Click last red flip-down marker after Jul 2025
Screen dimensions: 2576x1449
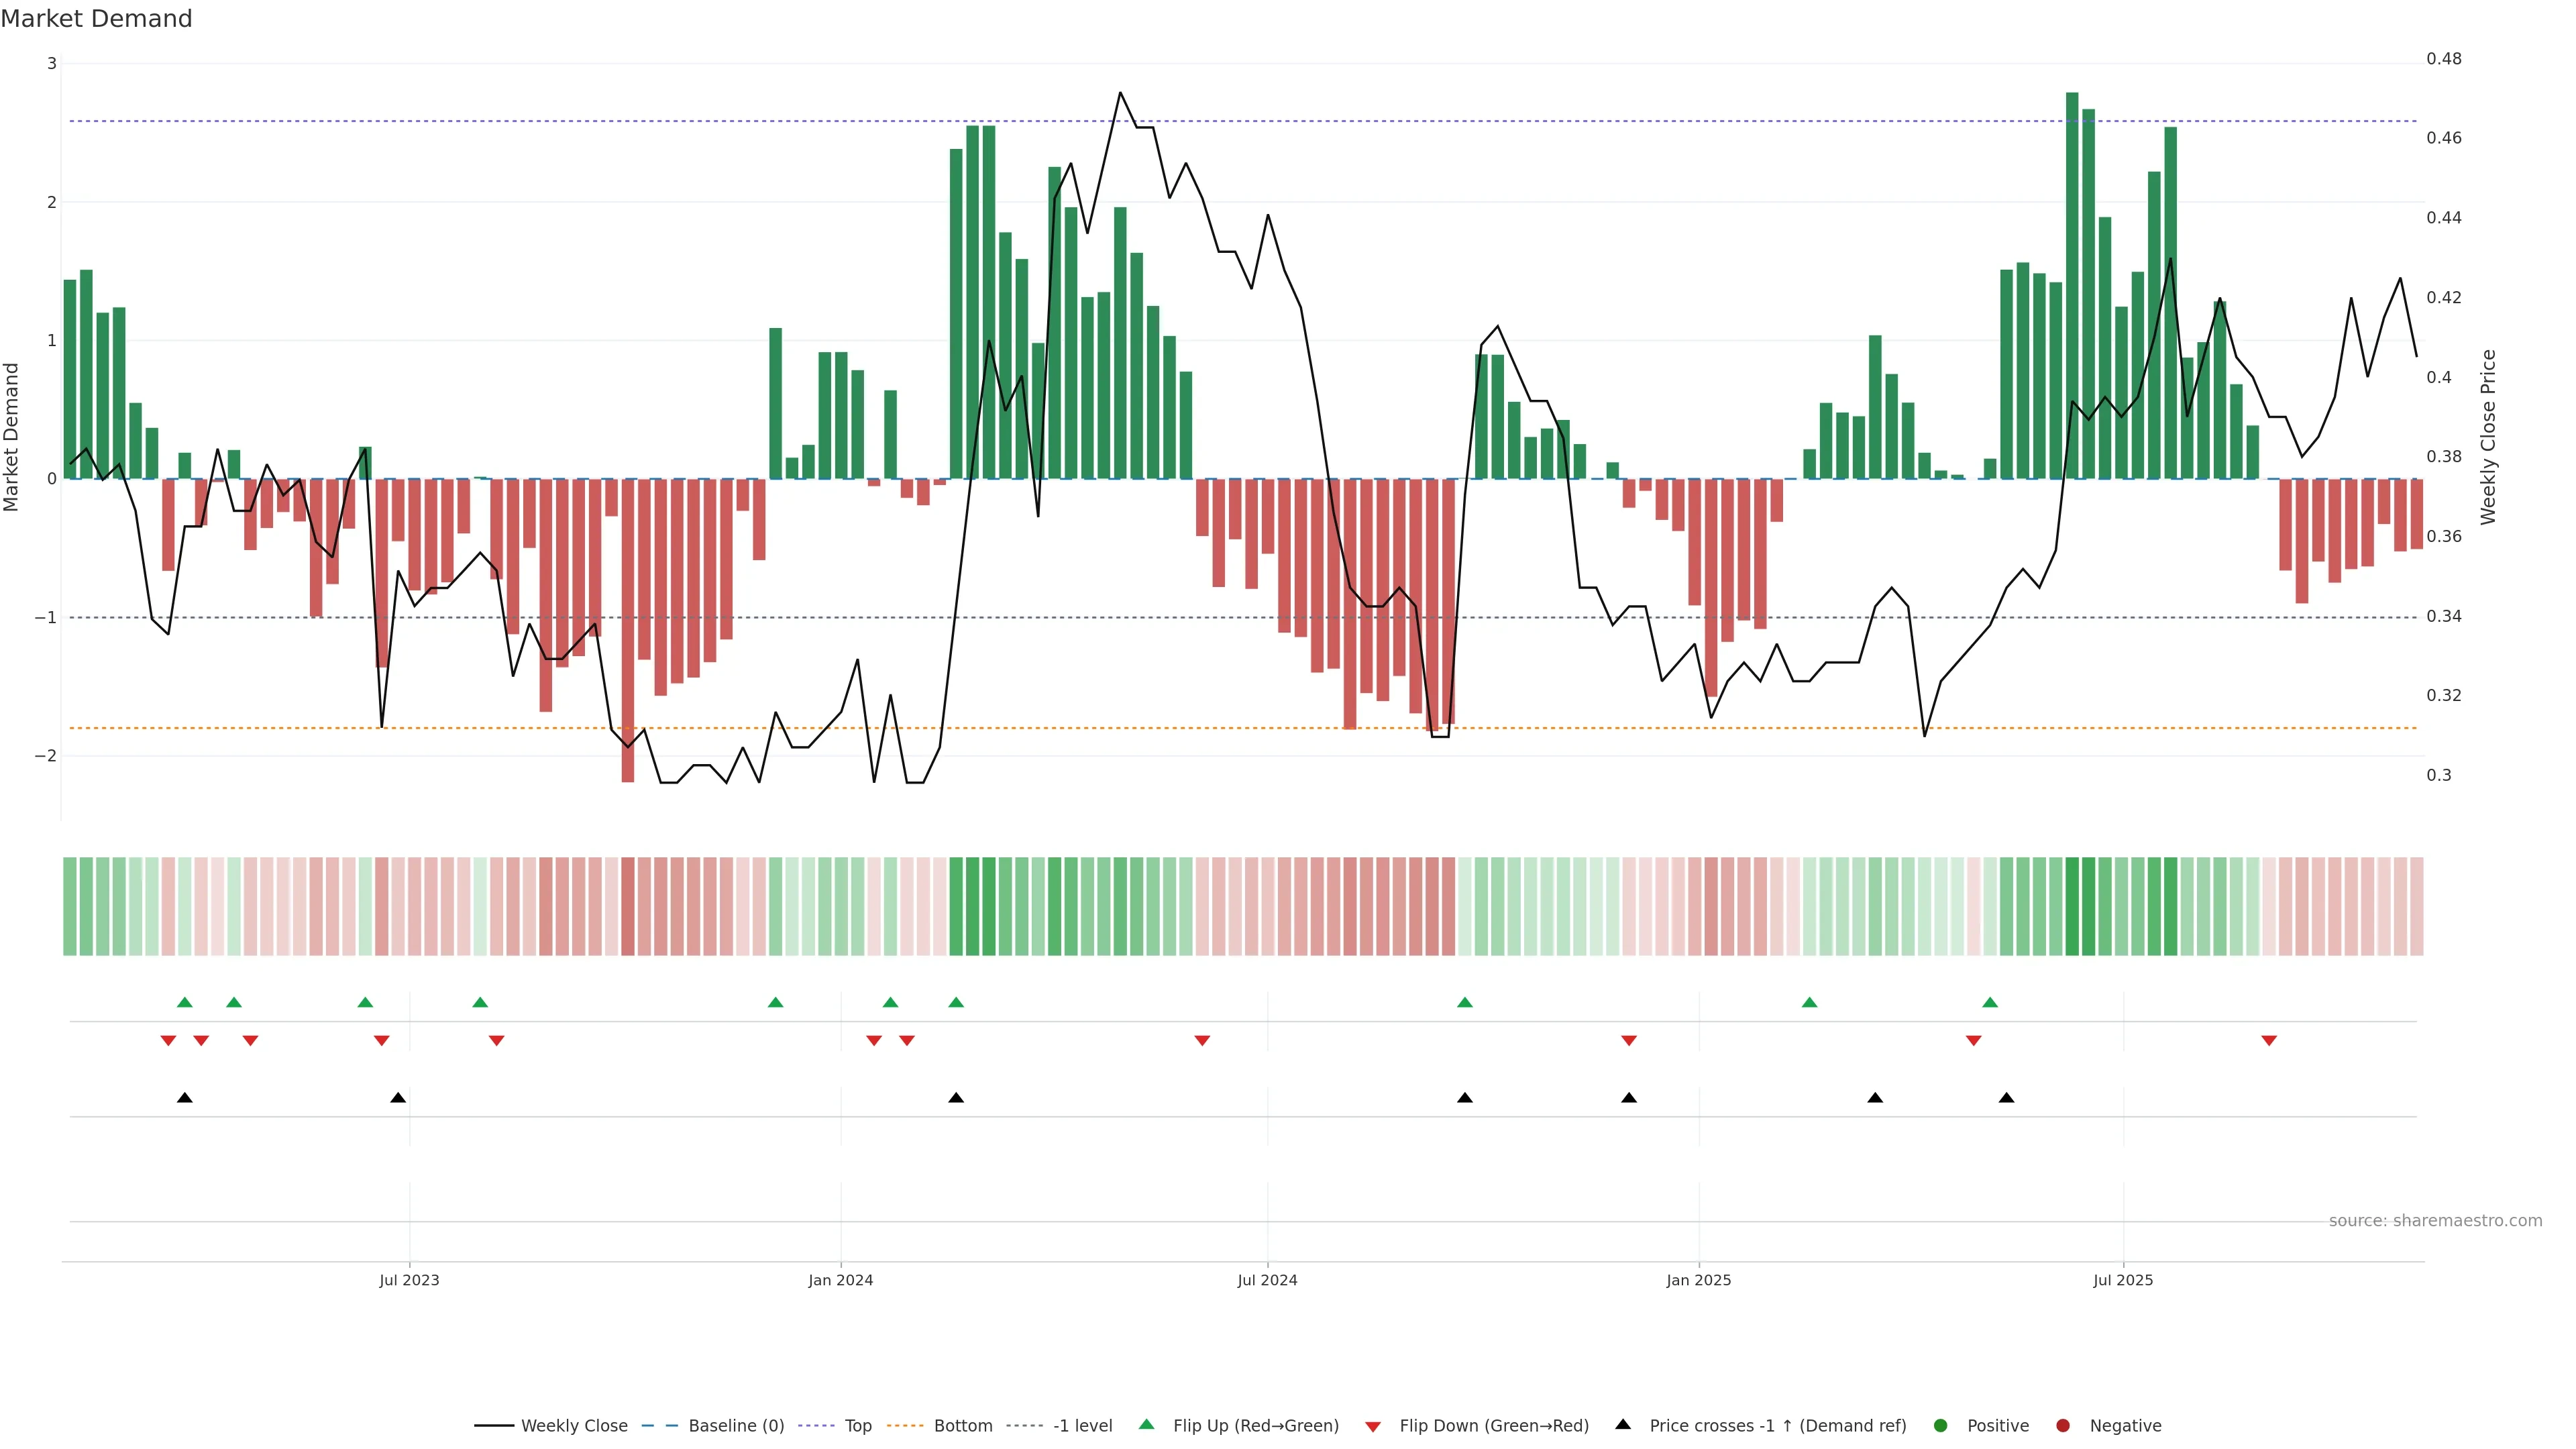[x=2269, y=1041]
